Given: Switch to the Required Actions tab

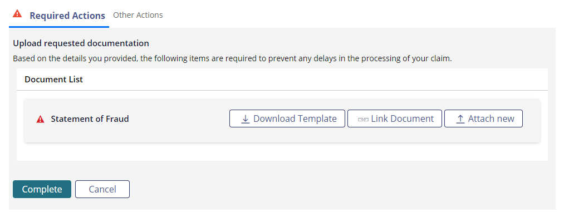Looking at the screenshot, I should point(67,16).
